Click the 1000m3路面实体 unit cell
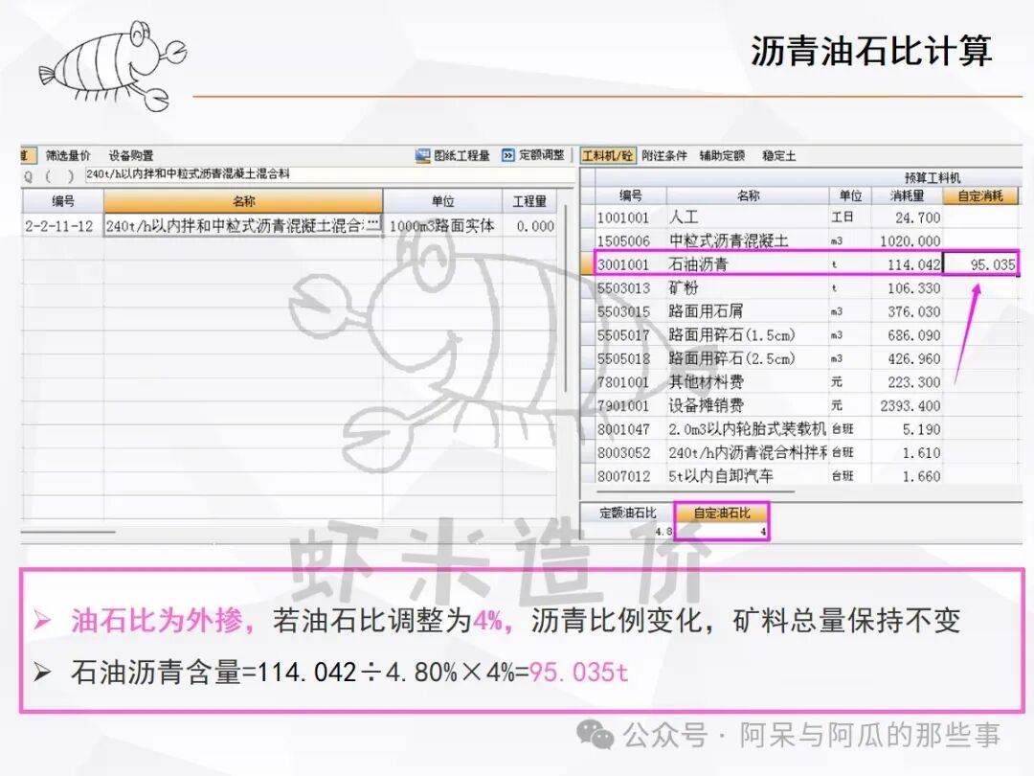This screenshot has width=1034, height=776. pos(441,226)
